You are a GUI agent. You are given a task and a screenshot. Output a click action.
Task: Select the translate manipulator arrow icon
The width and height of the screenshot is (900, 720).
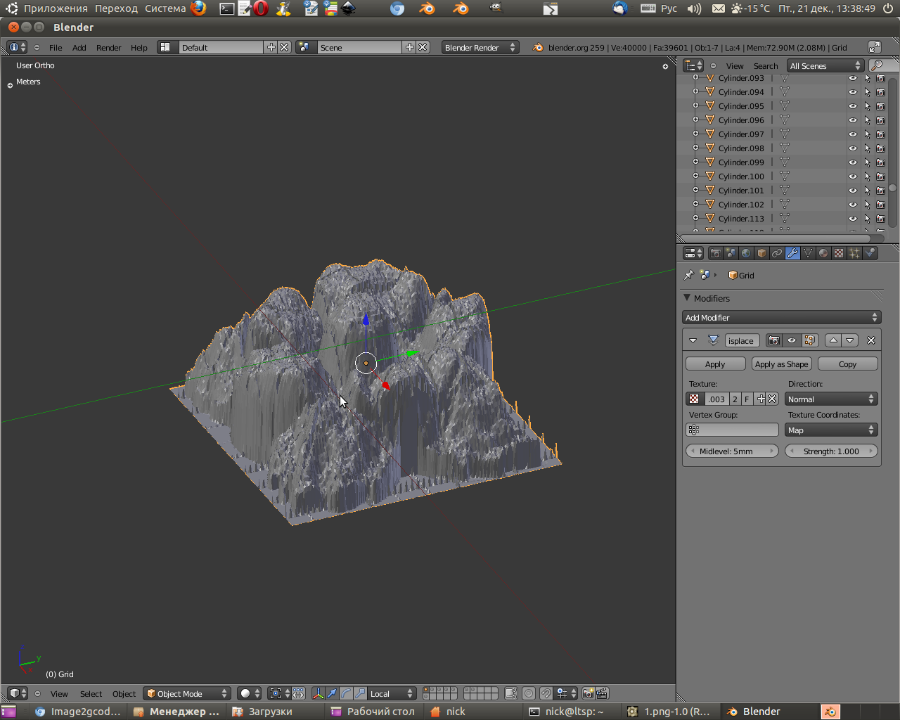click(x=332, y=693)
